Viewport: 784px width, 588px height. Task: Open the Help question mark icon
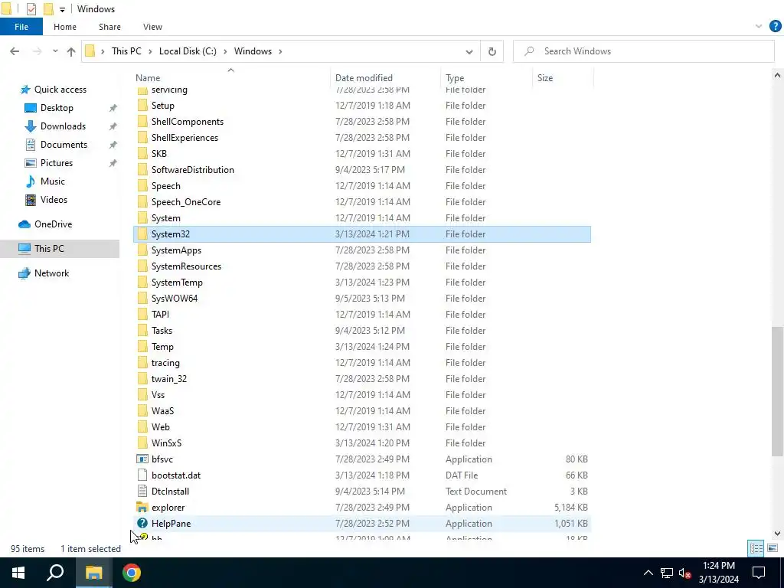coord(775,27)
